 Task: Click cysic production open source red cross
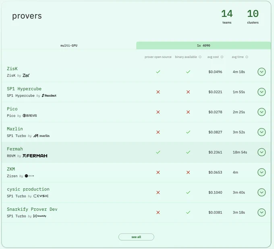tap(158, 192)
